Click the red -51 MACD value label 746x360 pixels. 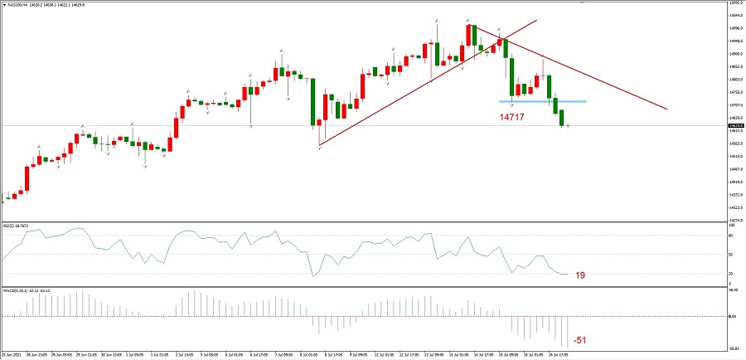(579, 340)
